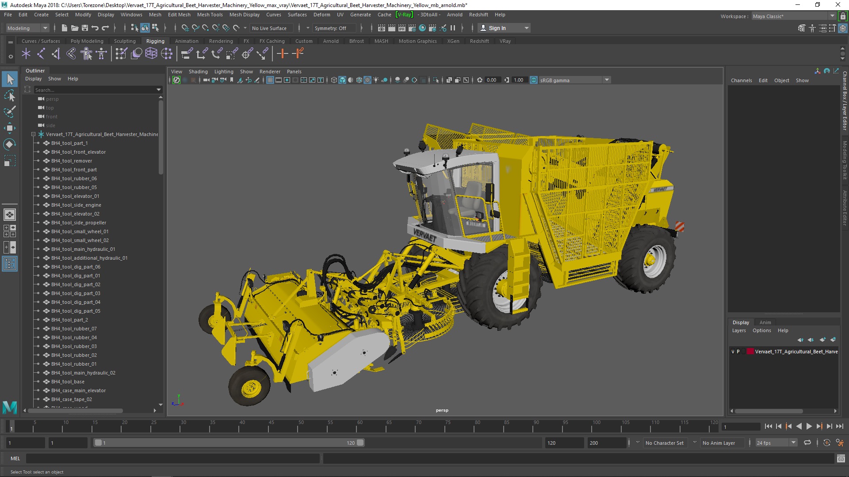Open the Redshift menu in menu bar

[x=478, y=15]
